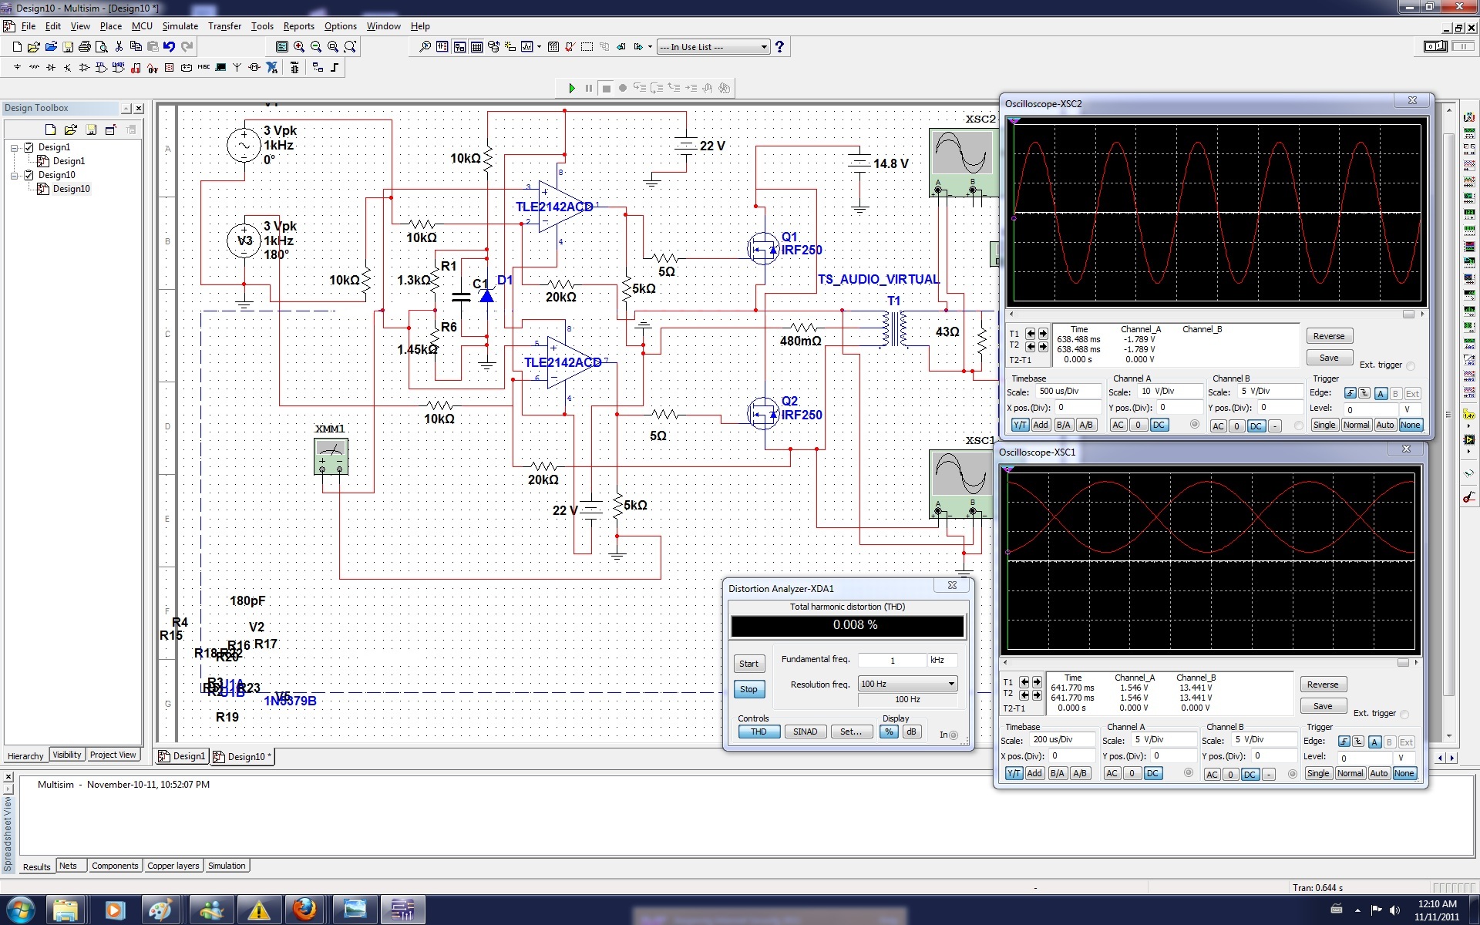Open Resolution freq. 100 Hz dropdown
Viewport: 1480px width, 925px height.
click(x=951, y=684)
